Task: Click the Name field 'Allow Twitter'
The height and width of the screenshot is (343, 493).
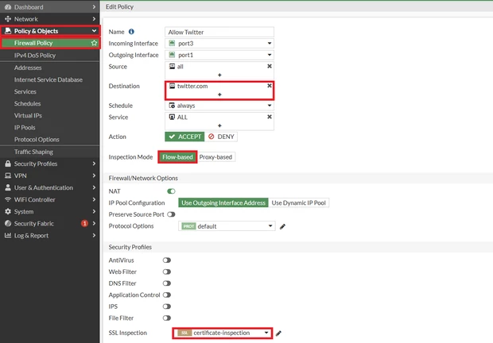Action: (x=219, y=32)
